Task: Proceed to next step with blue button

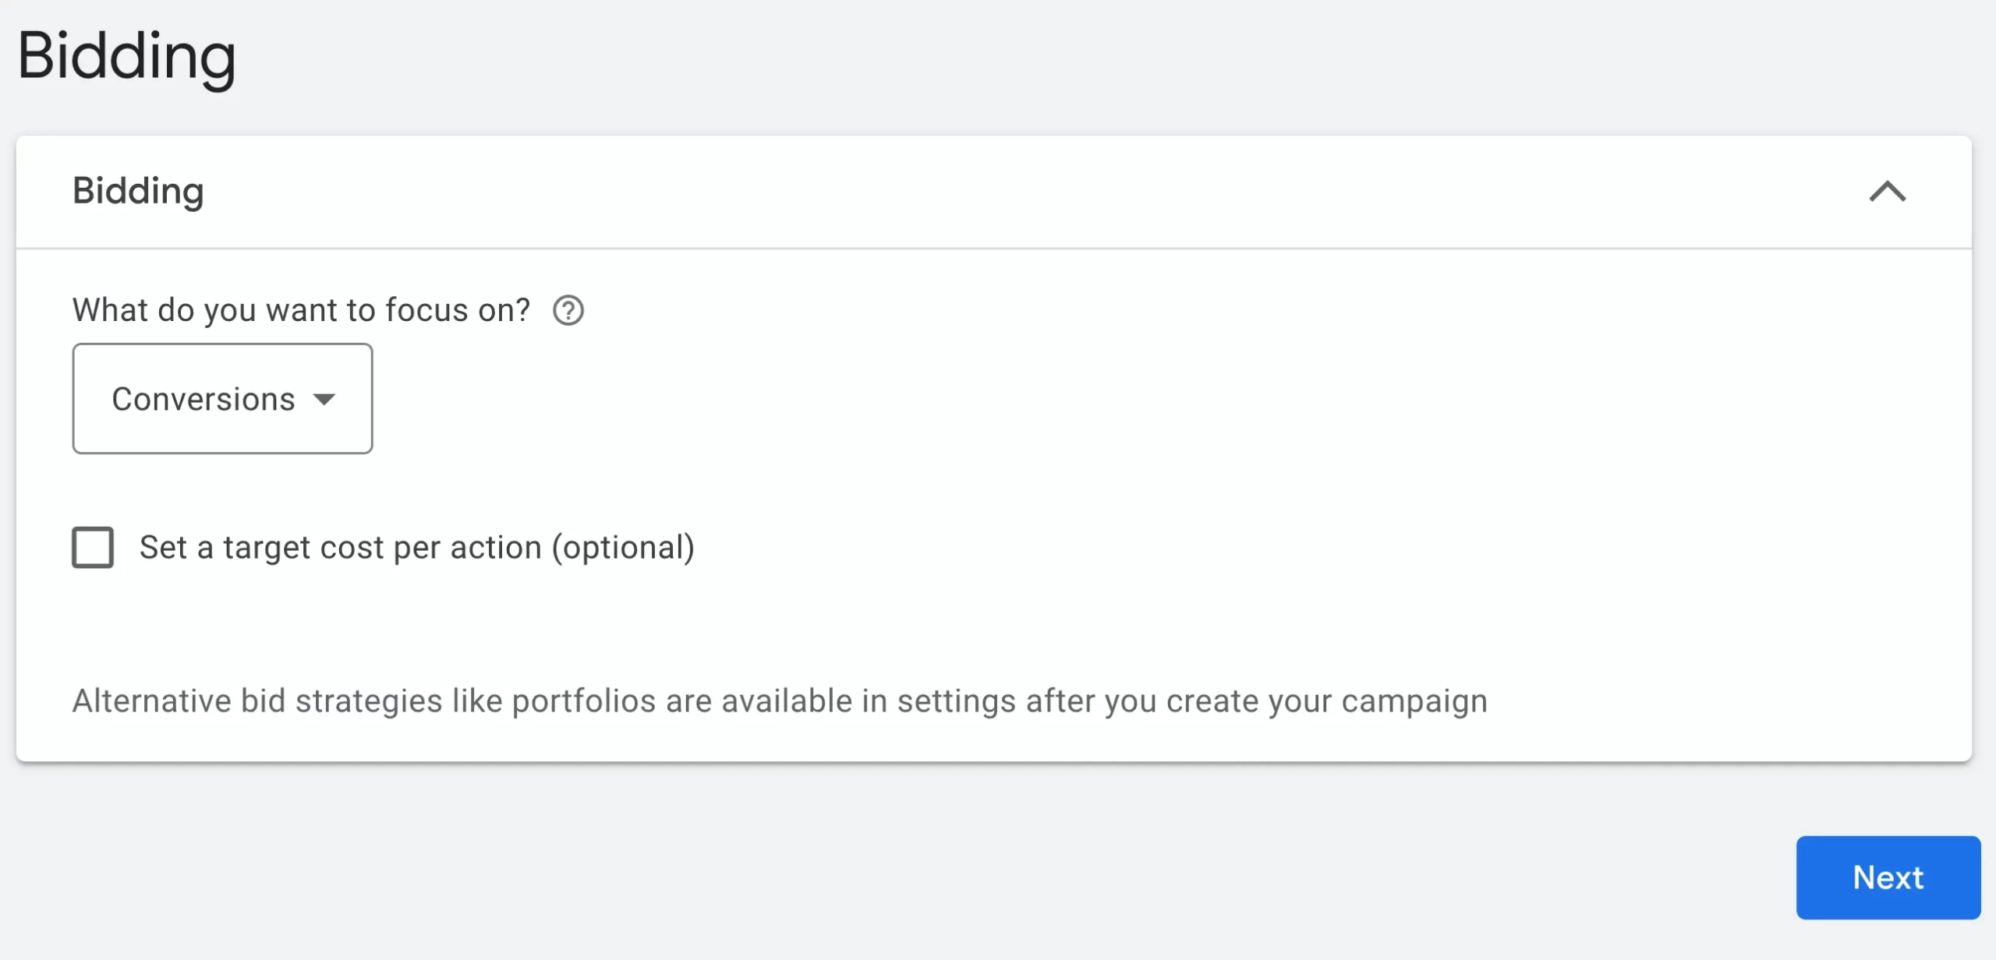Action: pos(1888,877)
